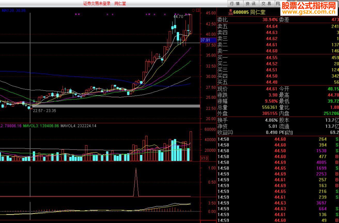
Task: Select the 买五 44.48 bid row
Action: [x=278, y=82]
